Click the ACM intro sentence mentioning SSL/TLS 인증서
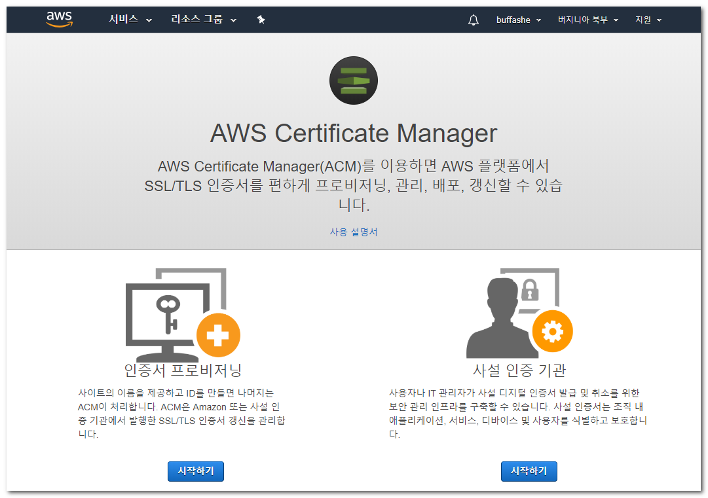 tap(354, 185)
